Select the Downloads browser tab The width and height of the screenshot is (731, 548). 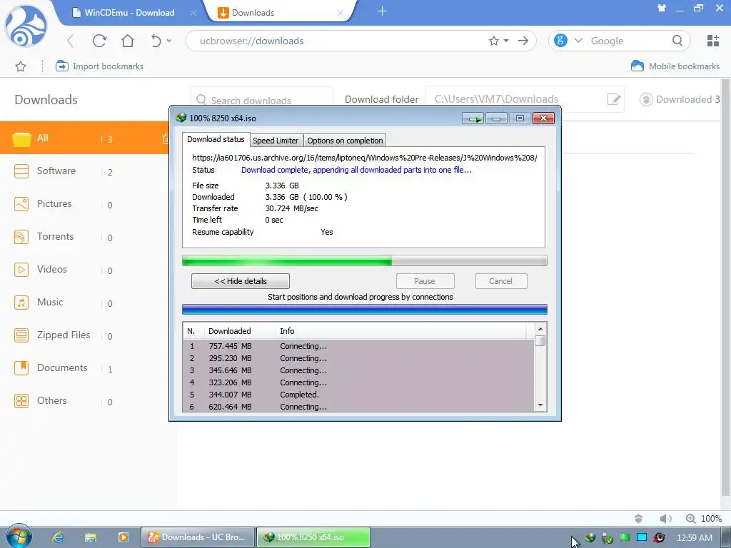pos(280,13)
